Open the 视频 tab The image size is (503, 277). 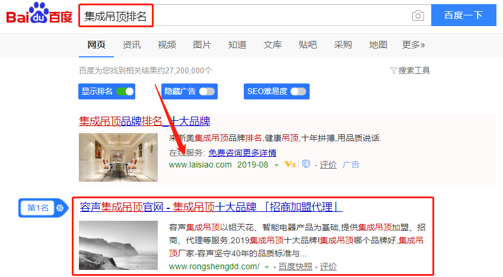click(x=167, y=45)
